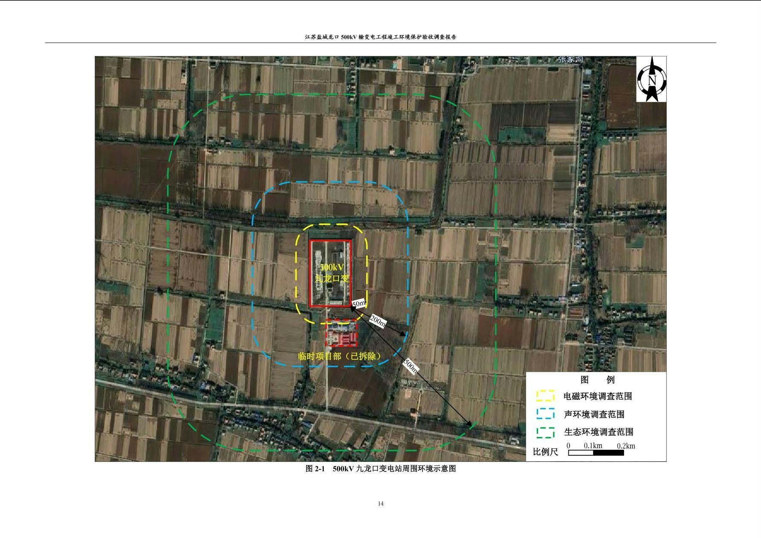Select the legend text 生态环境调查范围
Screen dimensions: 761x538
(x=599, y=432)
